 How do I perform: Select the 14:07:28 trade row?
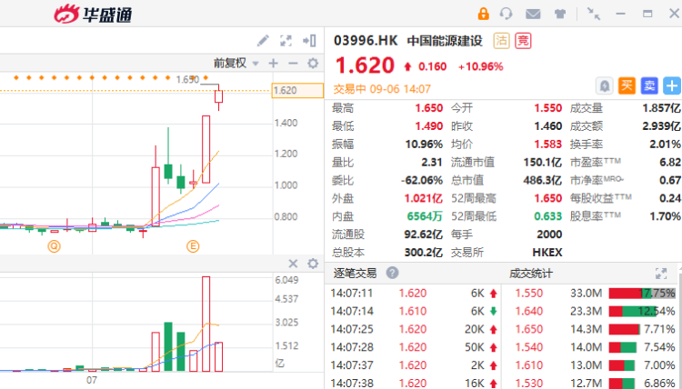pyautogui.click(x=414, y=347)
